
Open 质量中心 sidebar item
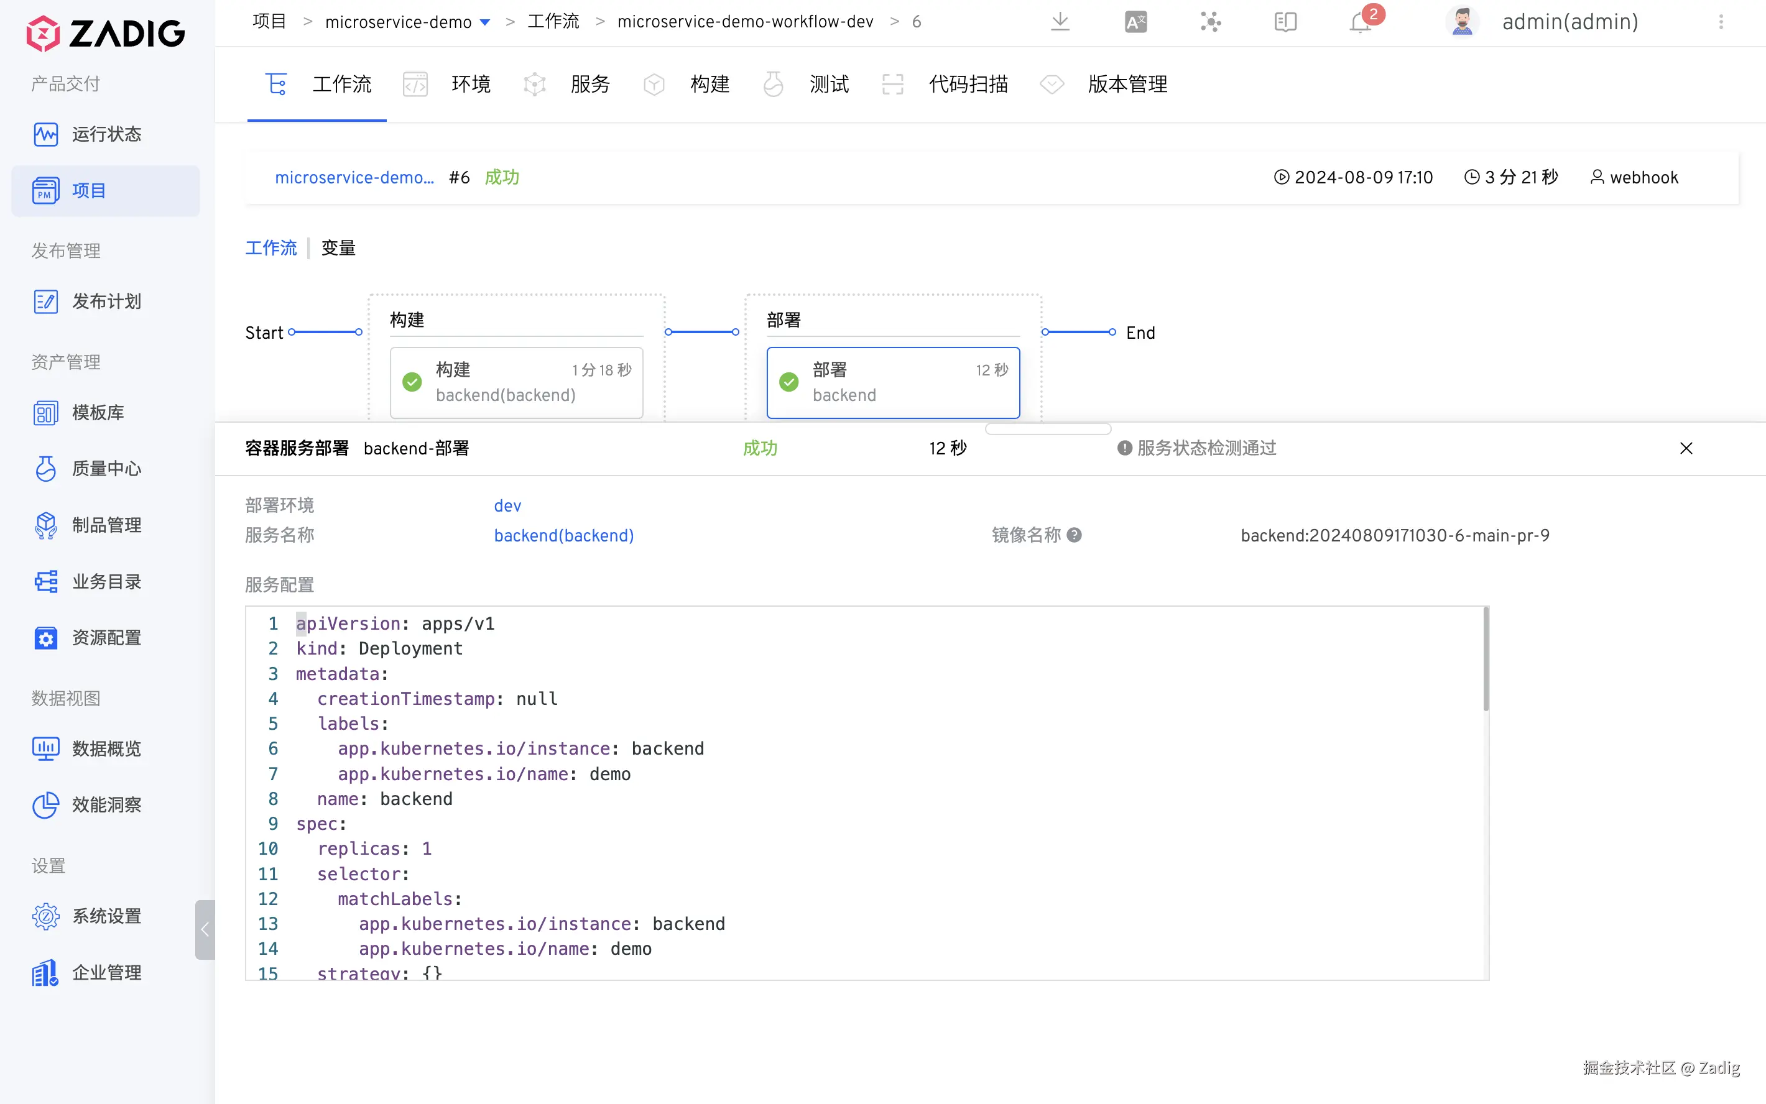click(106, 469)
